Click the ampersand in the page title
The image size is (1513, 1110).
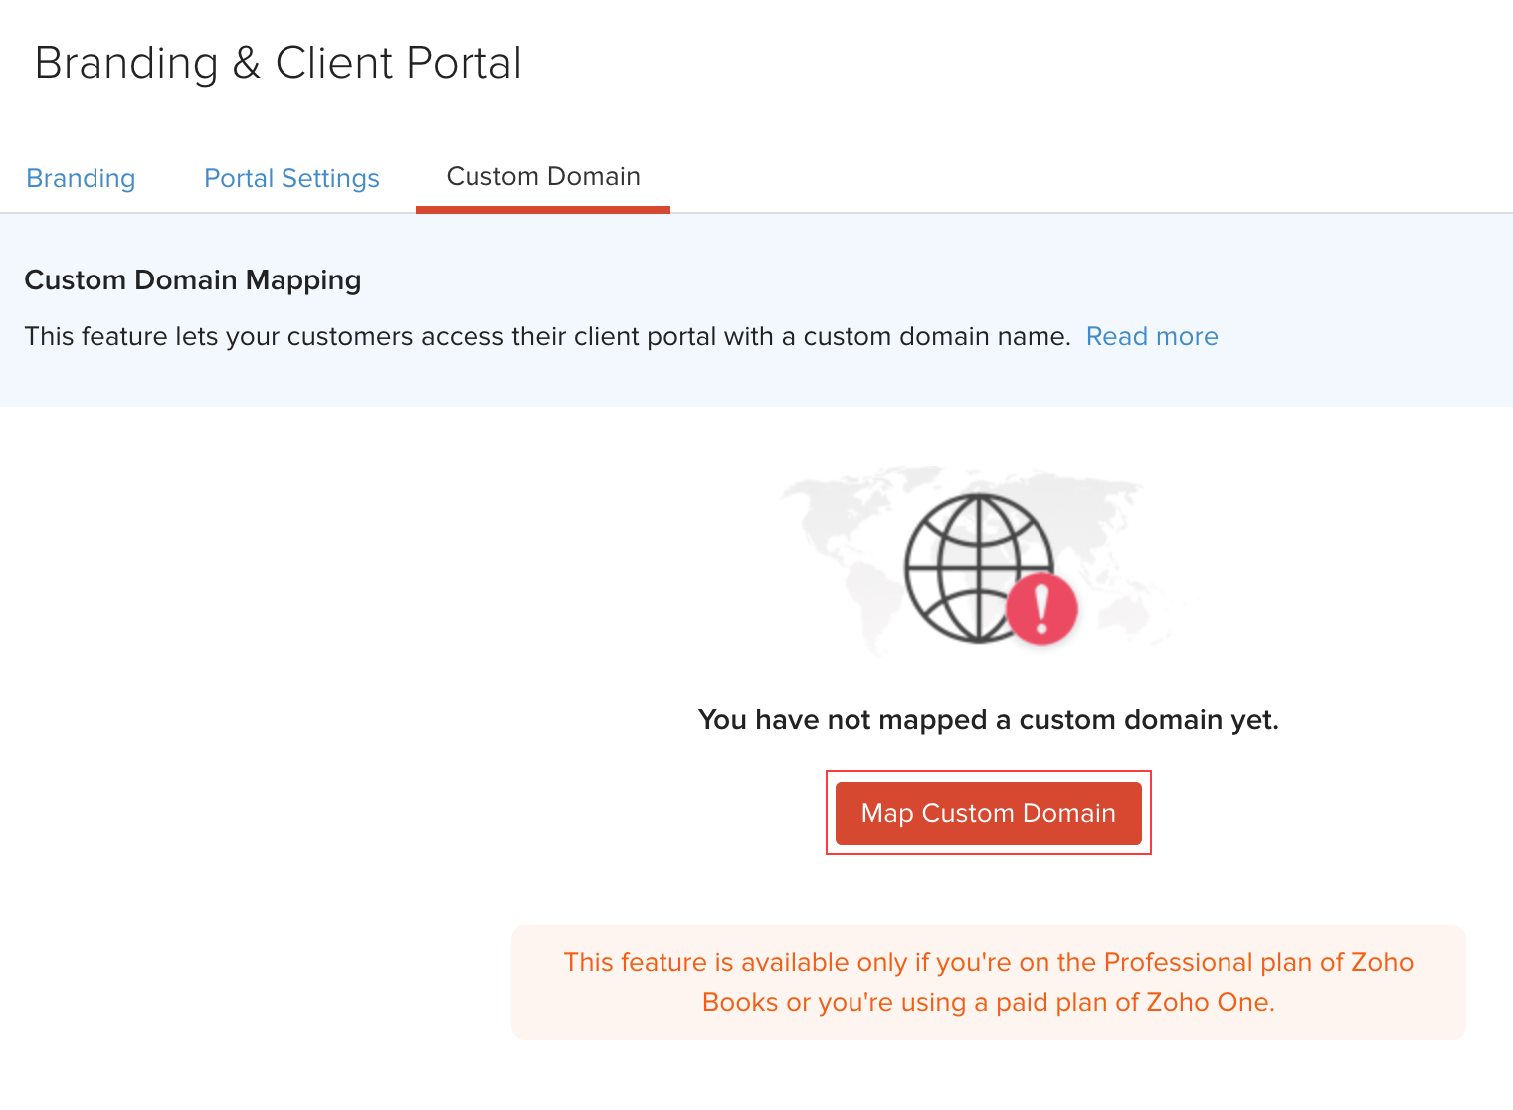click(x=246, y=64)
